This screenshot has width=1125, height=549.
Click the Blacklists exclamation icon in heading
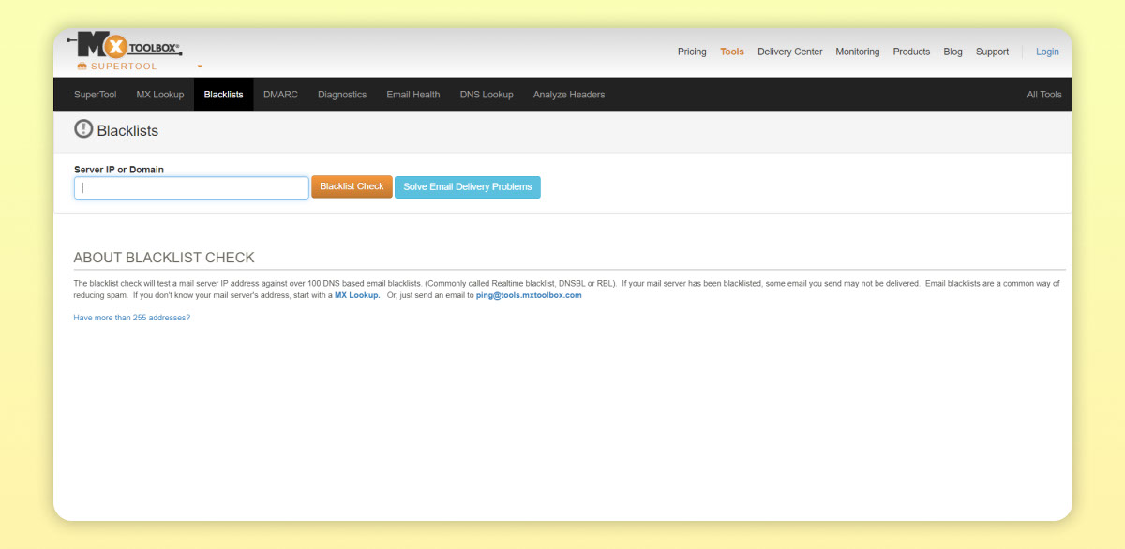pos(83,129)
